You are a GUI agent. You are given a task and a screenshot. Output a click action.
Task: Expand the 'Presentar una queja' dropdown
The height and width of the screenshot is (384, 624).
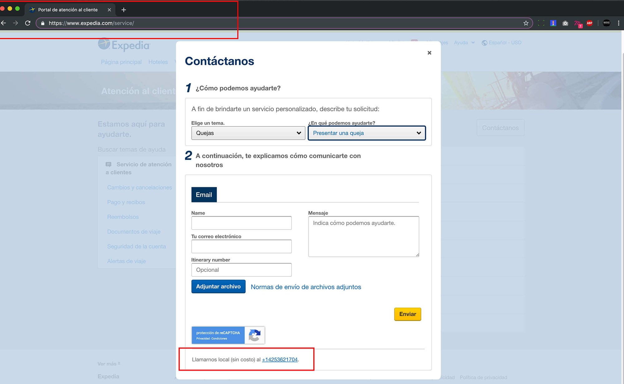point(367,133)
